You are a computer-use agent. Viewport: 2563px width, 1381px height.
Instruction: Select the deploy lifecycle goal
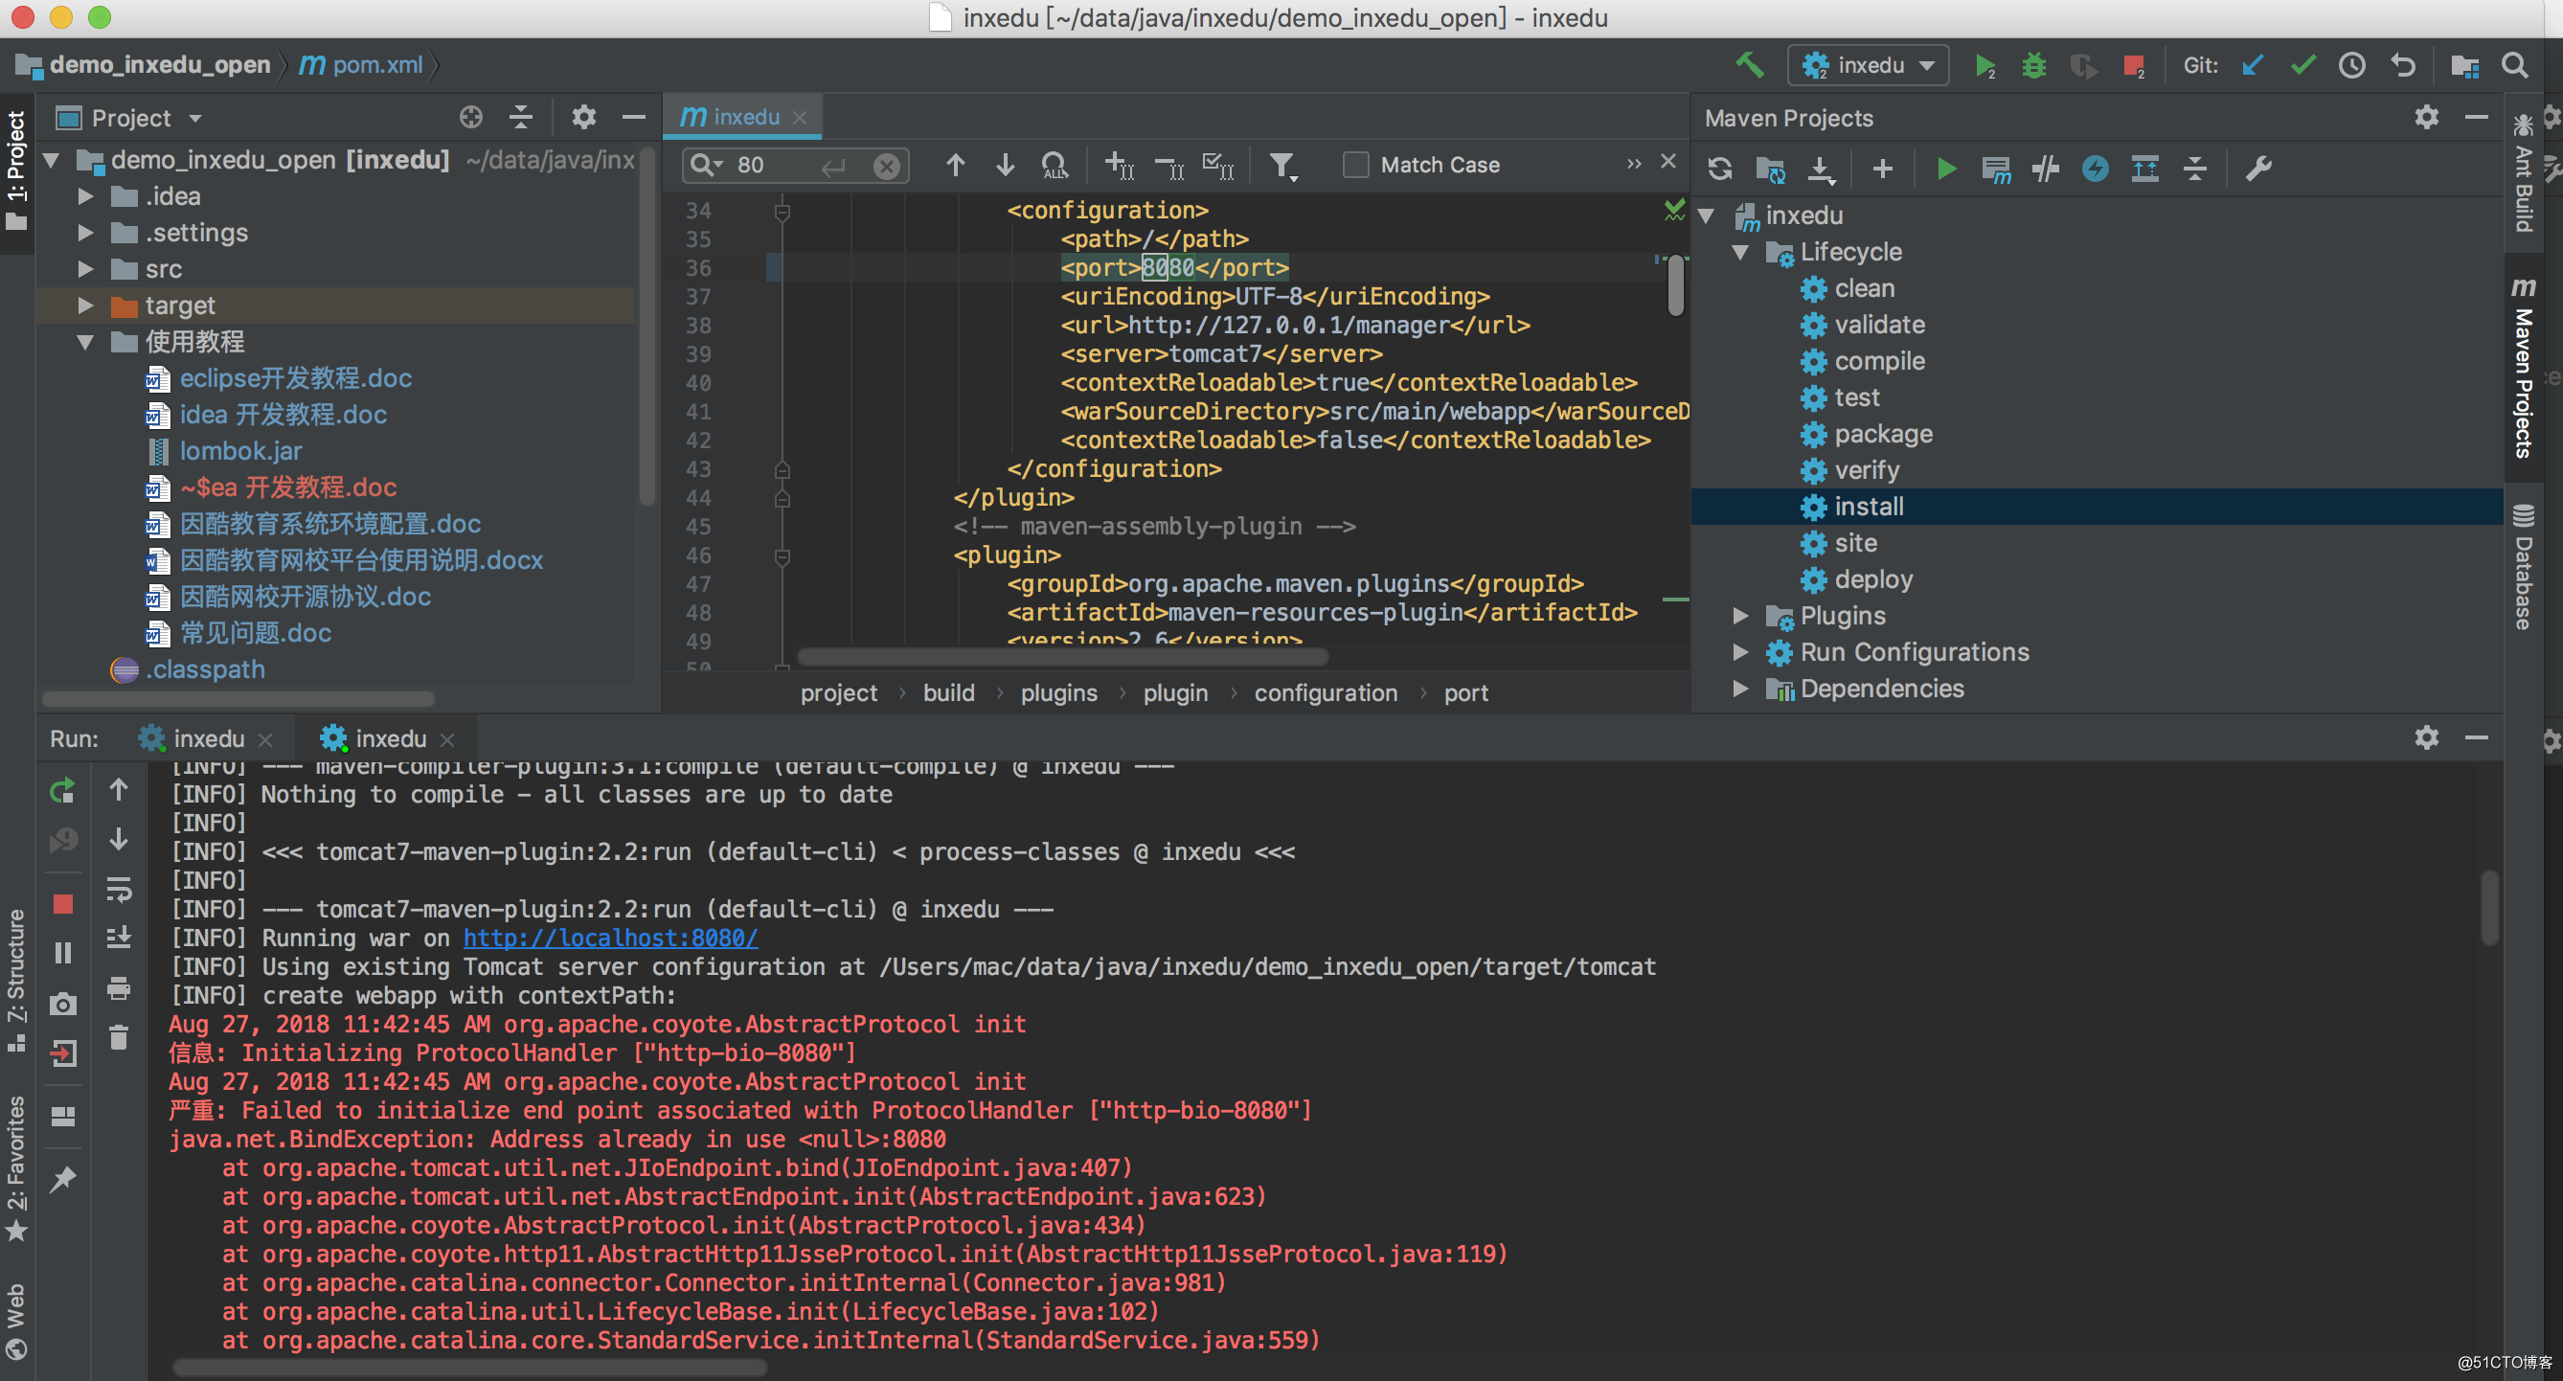tap(1873, 580)
